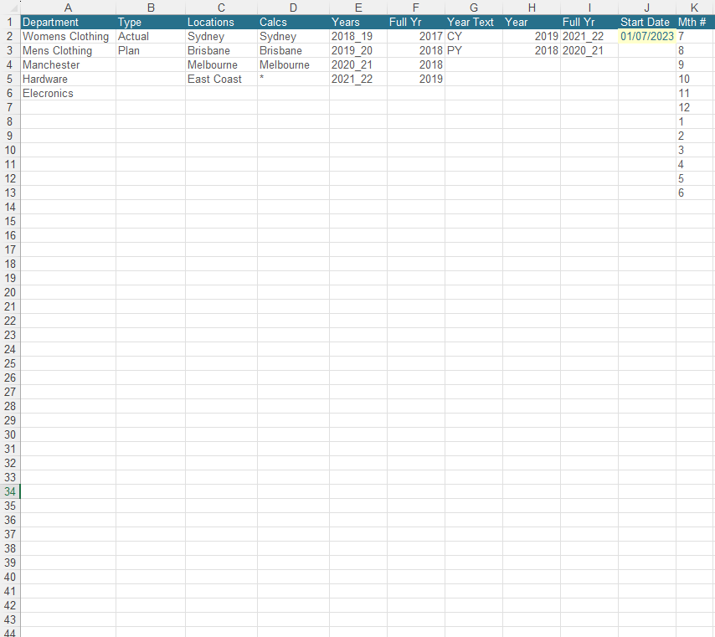Viewport: 715px width, 637px height.
Task: Click the Select All corner button
Action: pyautogui.click(x=10, y=8)
